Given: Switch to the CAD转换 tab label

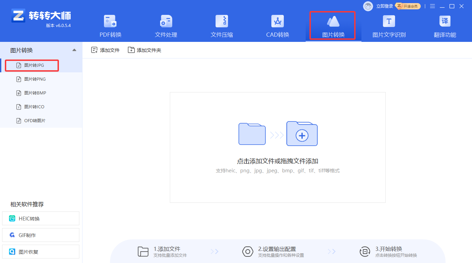Looking at the screenshot, I should coord(278,35).
